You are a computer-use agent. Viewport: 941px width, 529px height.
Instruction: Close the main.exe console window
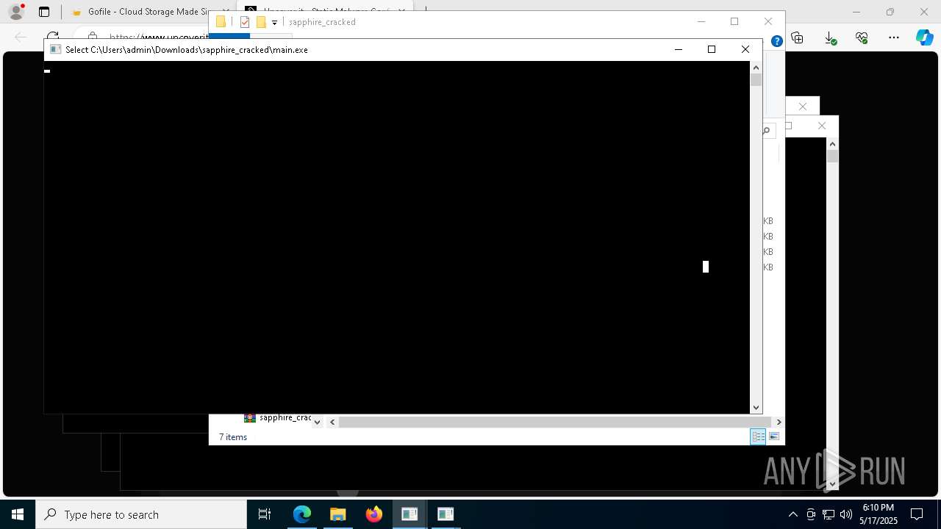pos(745,49)
